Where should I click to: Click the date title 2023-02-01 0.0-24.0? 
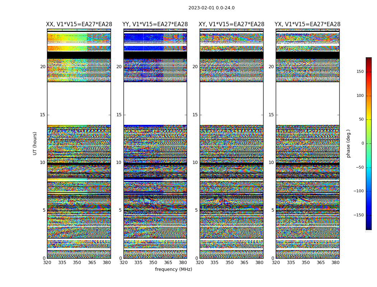pyautogui.click(x=211, y=8)
